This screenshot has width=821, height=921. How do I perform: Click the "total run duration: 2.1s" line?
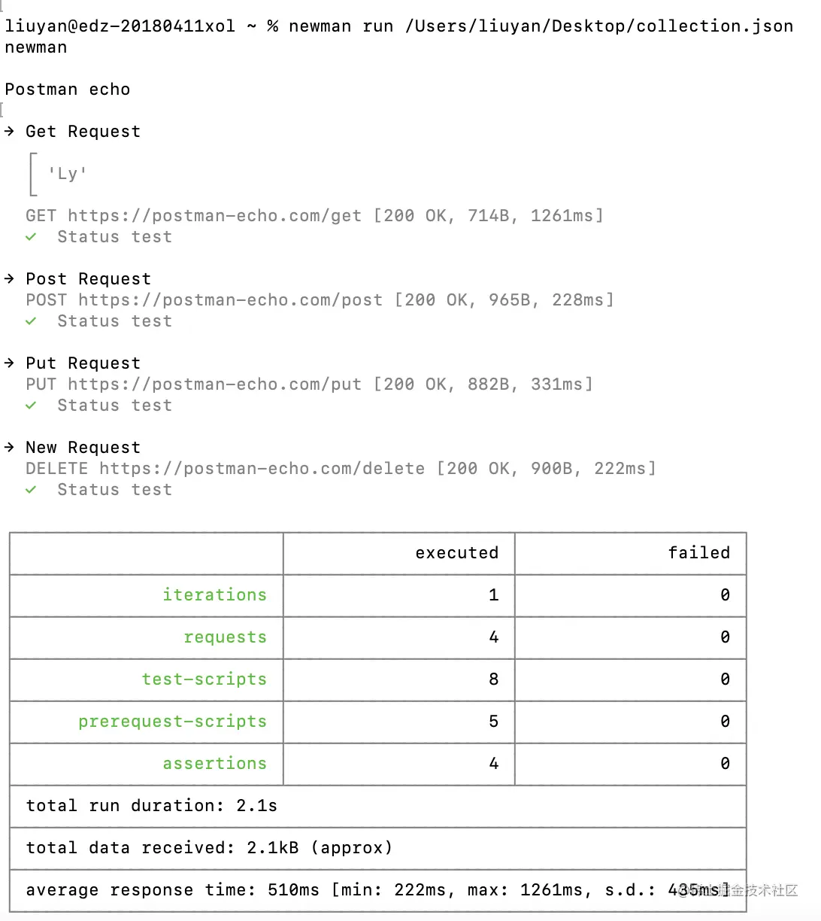(151, 806)
